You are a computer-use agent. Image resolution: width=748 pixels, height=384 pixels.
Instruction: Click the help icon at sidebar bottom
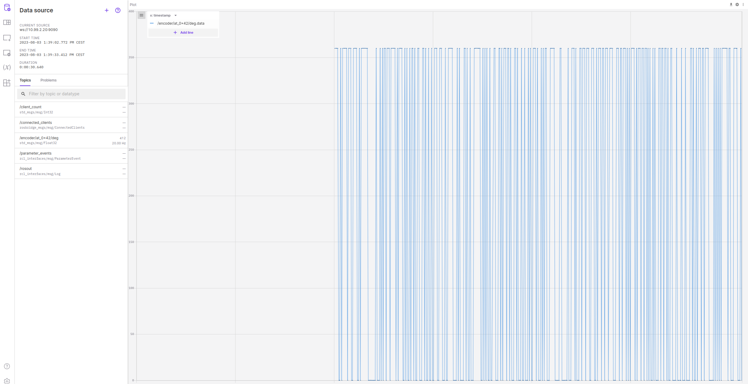click(7, 366)
